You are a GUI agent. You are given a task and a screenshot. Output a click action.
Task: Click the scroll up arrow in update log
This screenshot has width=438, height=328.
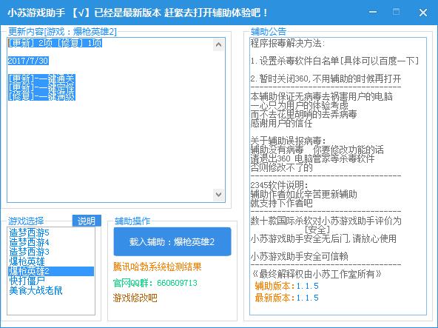tap(218, 44)
